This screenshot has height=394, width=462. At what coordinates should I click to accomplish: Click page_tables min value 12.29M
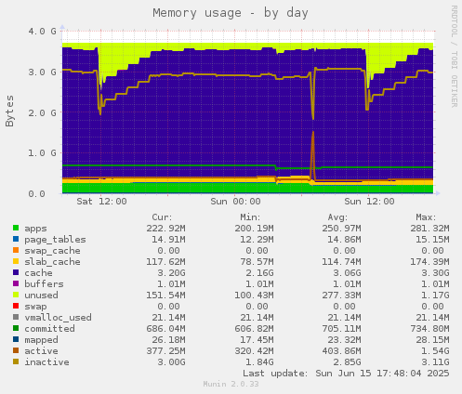(257, 240)
